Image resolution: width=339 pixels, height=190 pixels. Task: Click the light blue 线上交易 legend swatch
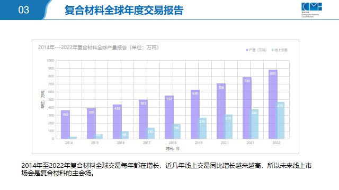pos(273,50)
